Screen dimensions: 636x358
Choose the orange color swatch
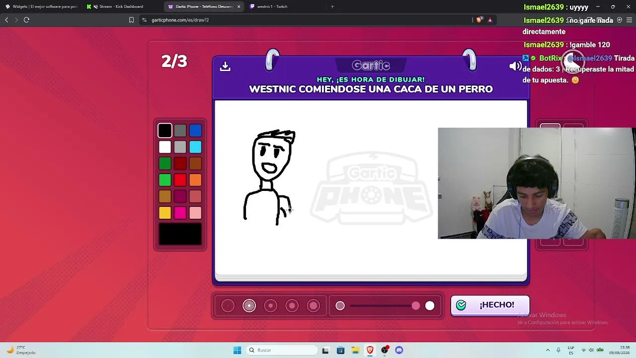[x=195, y=179]
